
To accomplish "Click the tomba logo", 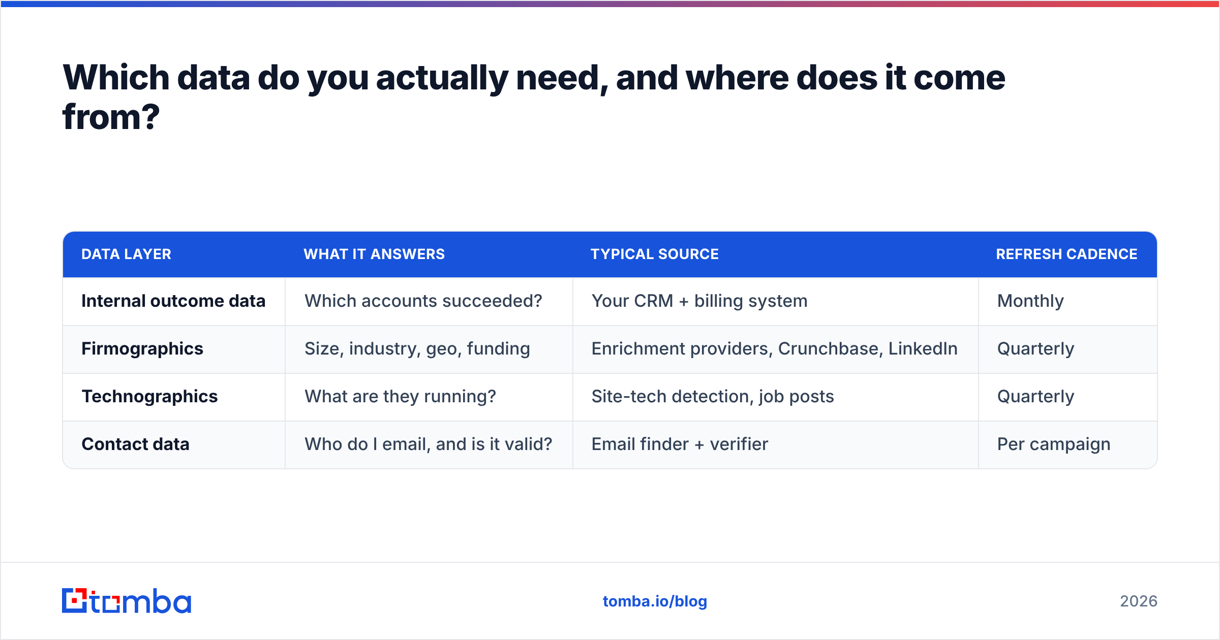I will (x=127, y=601).
